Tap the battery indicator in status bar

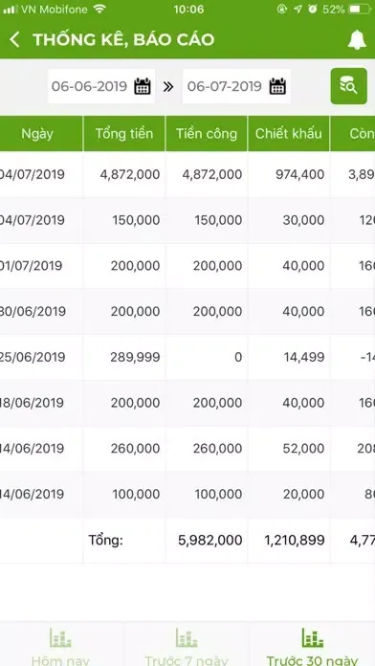(360, 9)
